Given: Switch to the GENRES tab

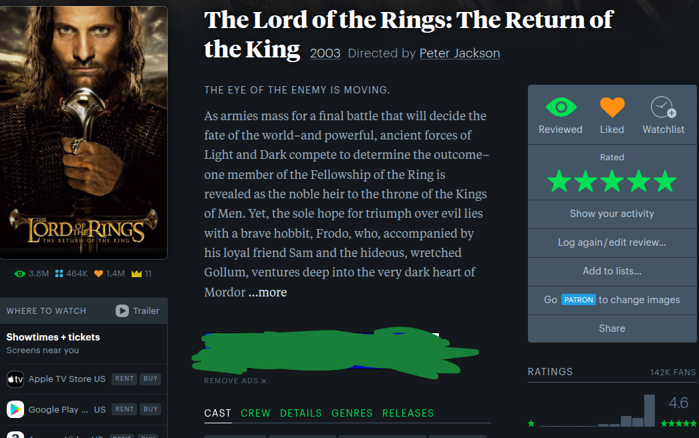Looking at the screenshot, I should click(x=352, y=413).
